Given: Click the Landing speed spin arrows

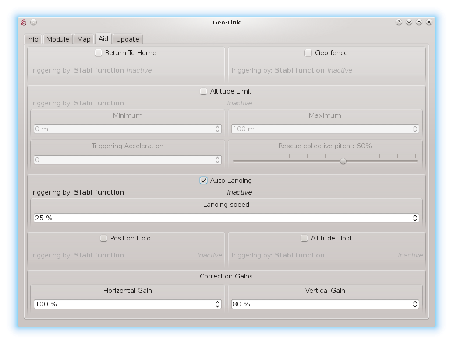Looking at the screenshot, I should point(415,218).
